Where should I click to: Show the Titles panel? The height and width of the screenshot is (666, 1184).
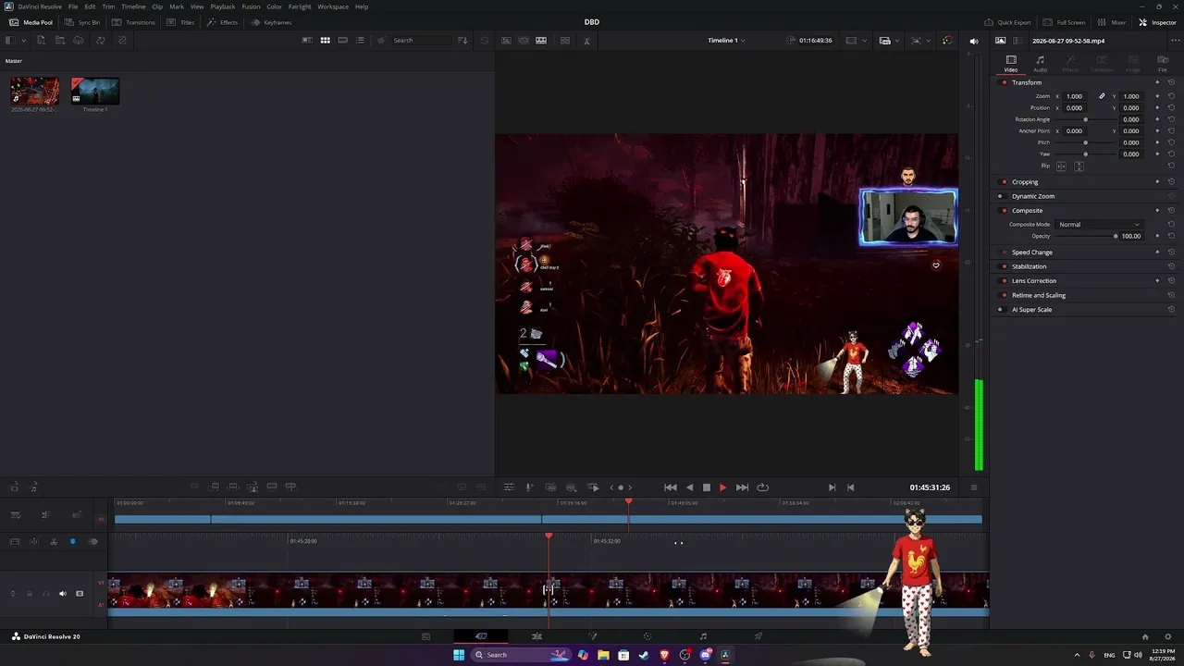pyautogui.click(x=181, y=22)
